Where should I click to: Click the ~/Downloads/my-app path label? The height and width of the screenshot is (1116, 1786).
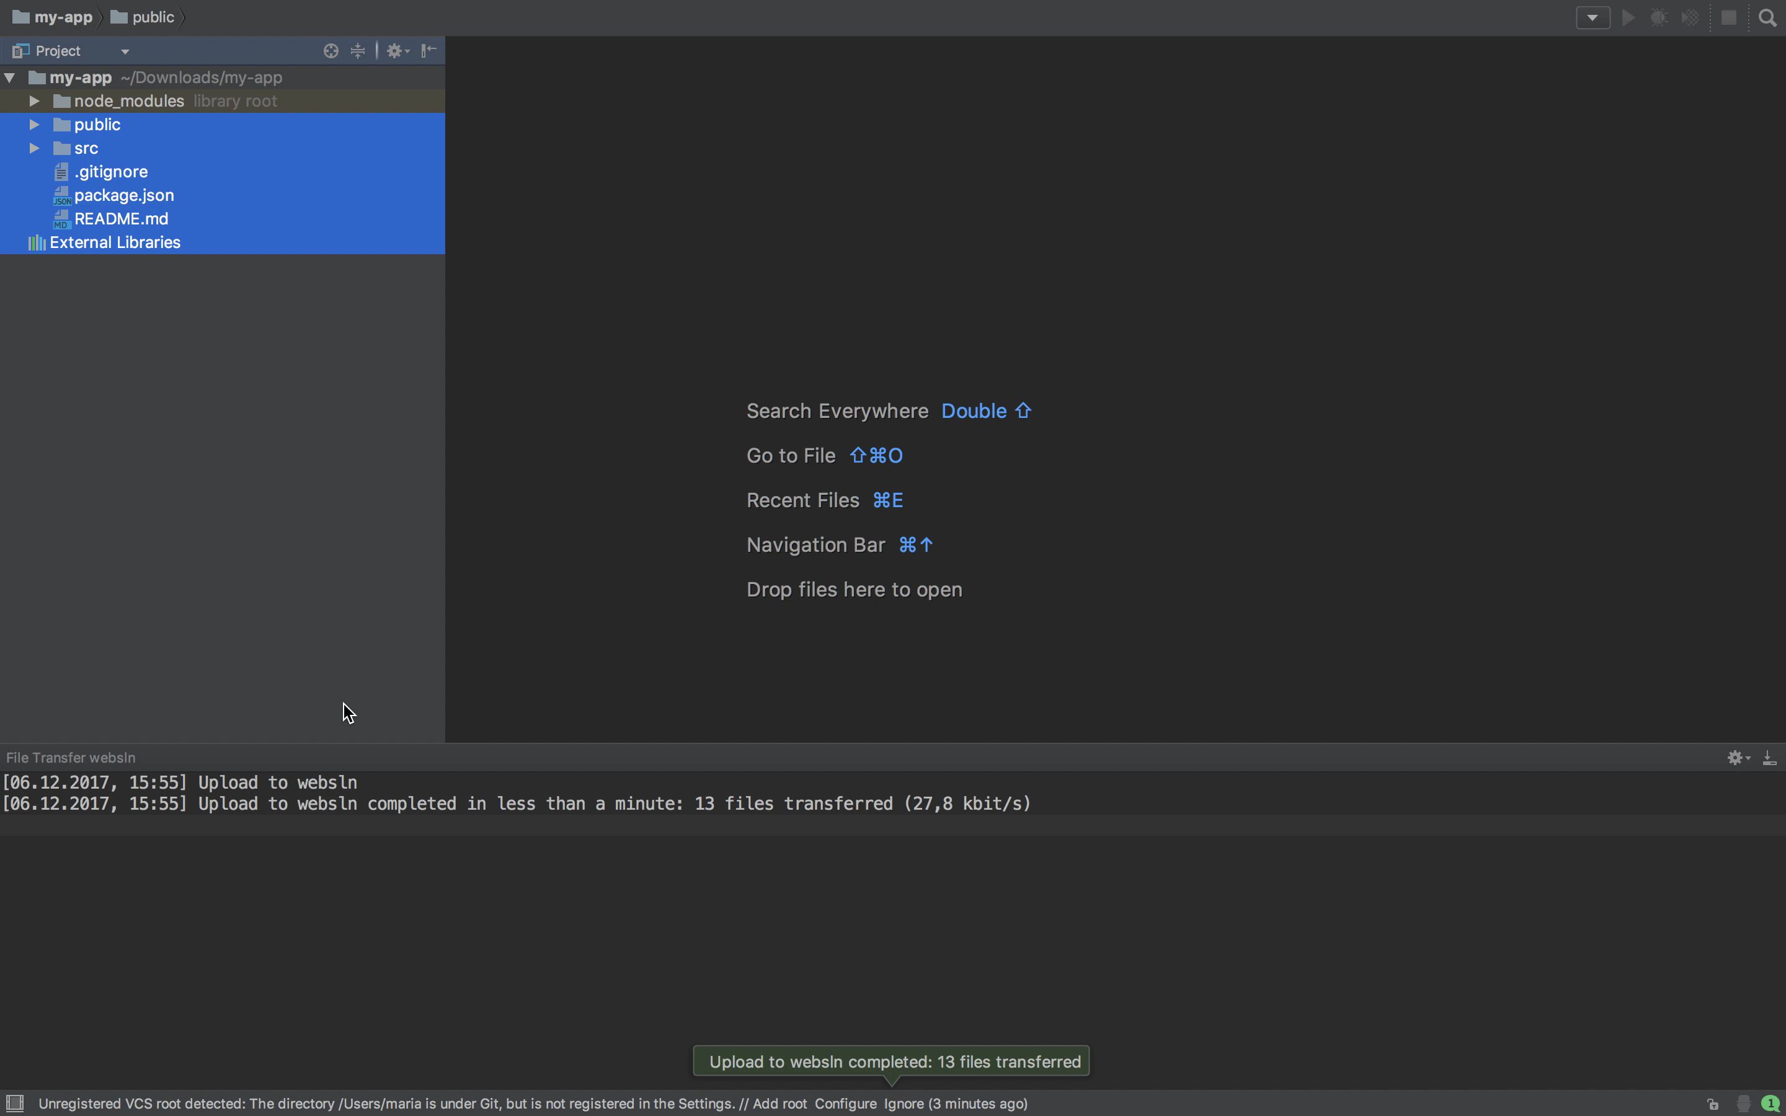pyautogui.click(x=202, y=77)
